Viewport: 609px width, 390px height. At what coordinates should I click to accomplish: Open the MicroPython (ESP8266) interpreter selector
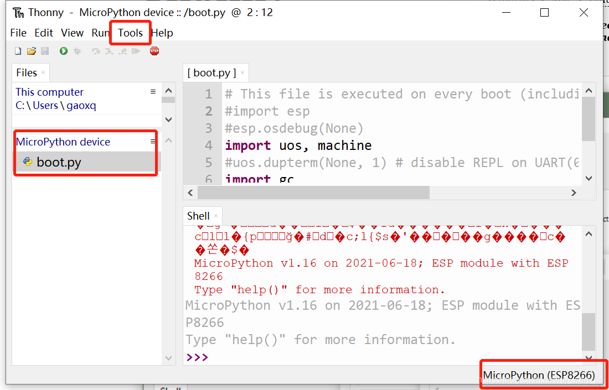(539, 375)
